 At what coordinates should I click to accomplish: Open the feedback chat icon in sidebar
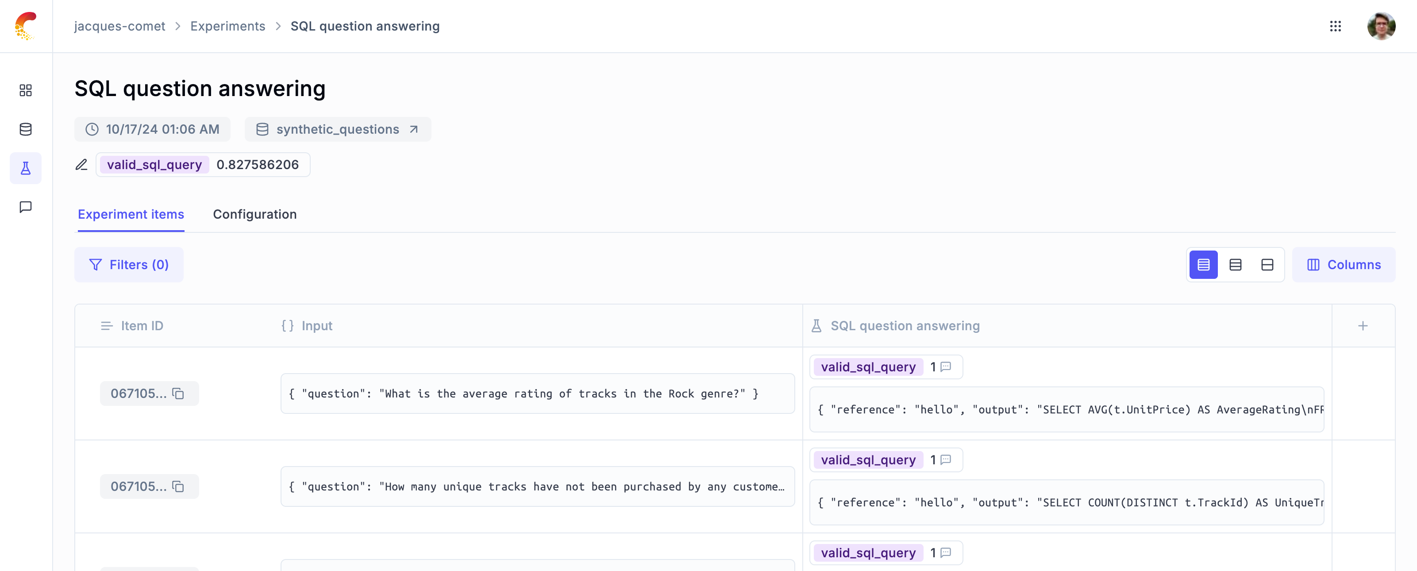[25, 207]
